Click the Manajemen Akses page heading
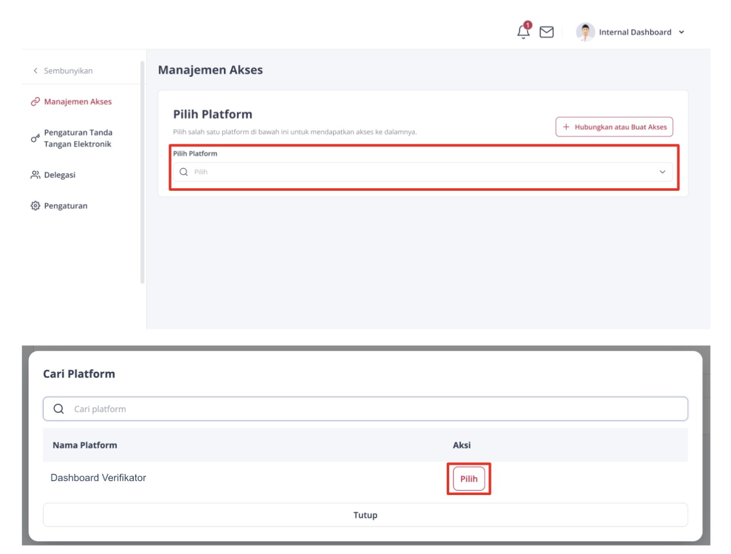Viewport: 731px width, 554px height. tap(210, 70)
